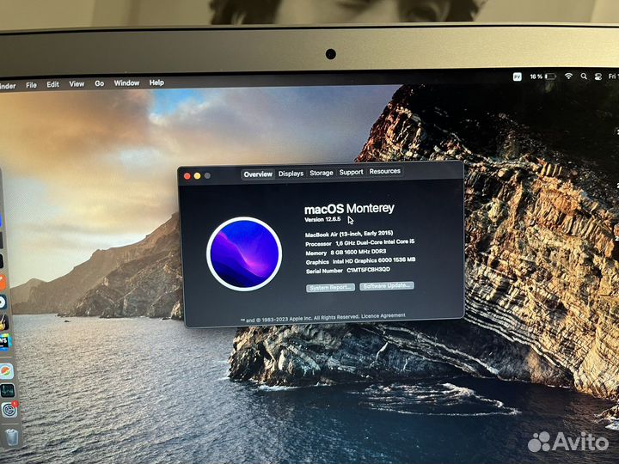
Task: Open the Licence Agreement link
Action: (383, 315)
